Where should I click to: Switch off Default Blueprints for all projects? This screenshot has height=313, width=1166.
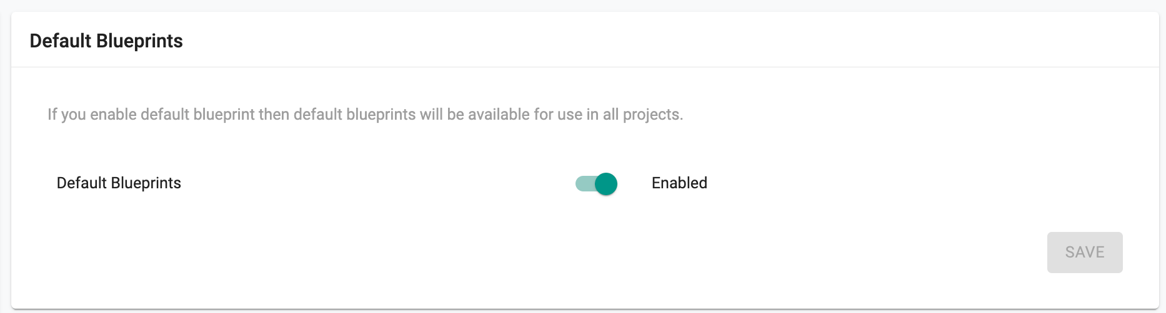596,184
